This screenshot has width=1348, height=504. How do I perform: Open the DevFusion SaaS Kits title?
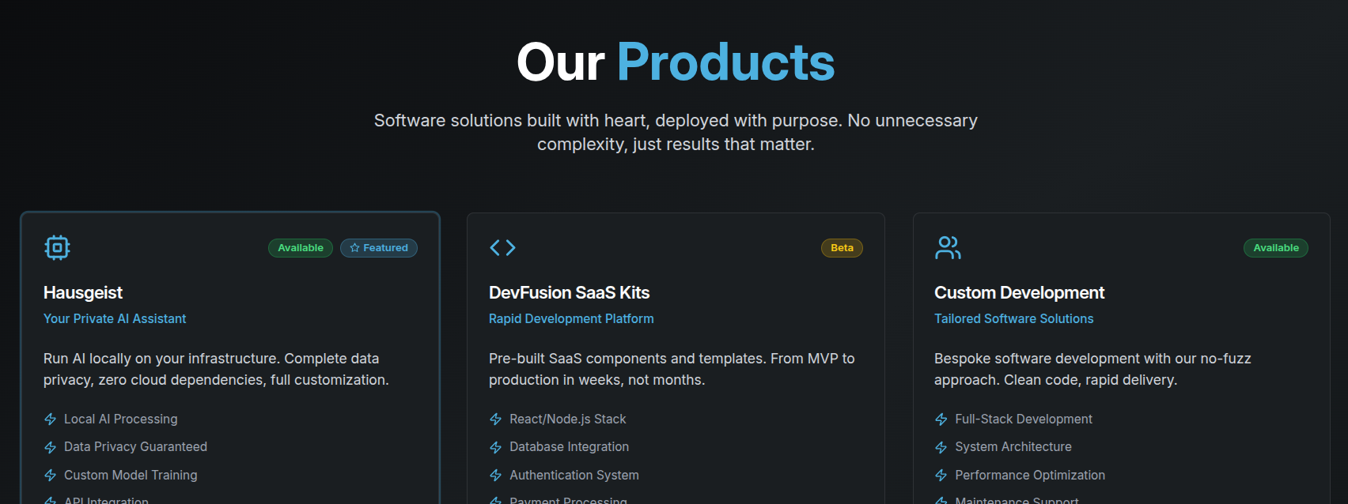click(x=569, y=292)
